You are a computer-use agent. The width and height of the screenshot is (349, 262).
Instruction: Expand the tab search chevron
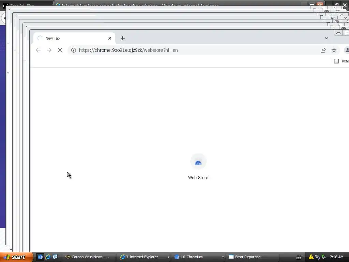(326, 38)
